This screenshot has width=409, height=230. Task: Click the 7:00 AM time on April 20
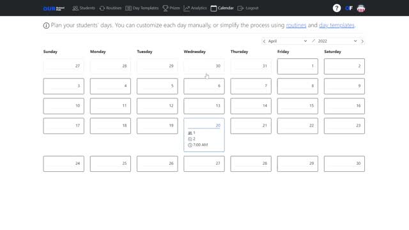pyautogui.click(x=200, y=145)
